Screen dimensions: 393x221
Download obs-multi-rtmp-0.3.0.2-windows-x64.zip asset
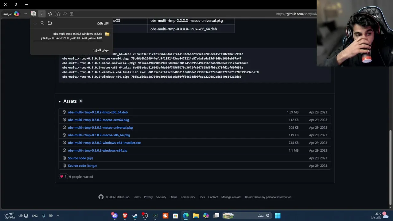pyautogui.click(x=98, y=150)
